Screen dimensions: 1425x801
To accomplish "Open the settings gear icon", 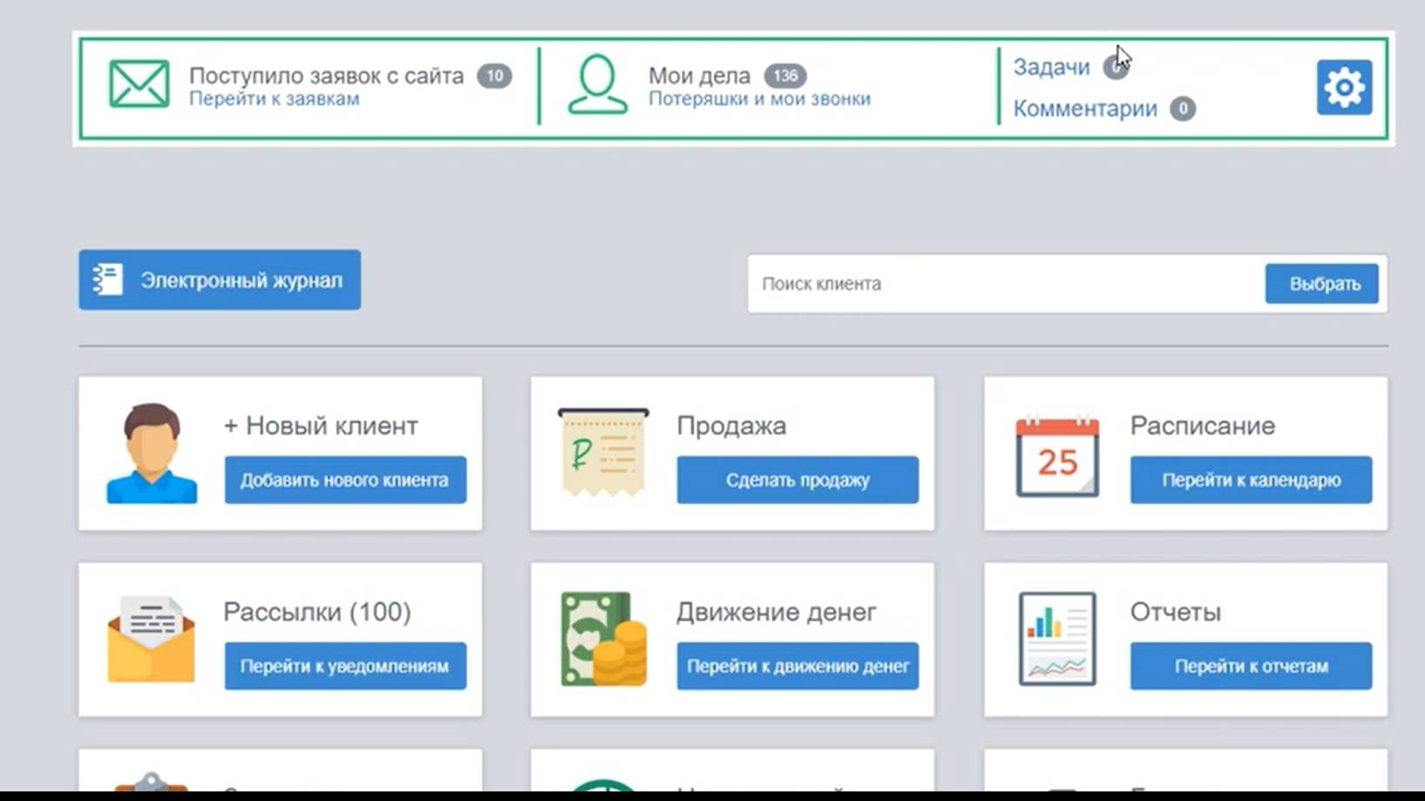I will click(1344, 87).
